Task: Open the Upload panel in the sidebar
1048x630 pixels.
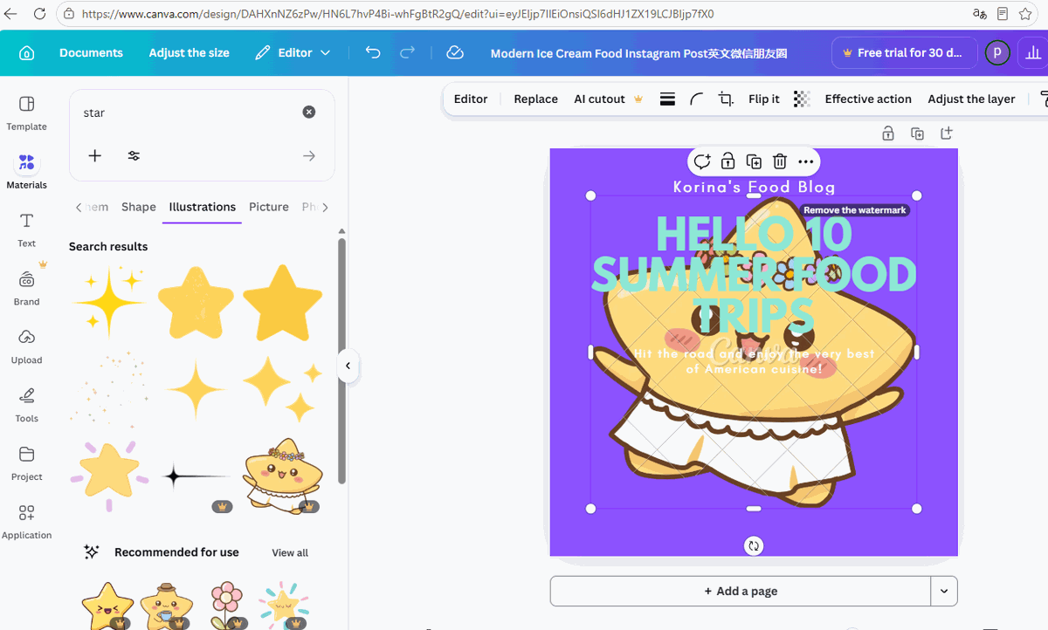Action: pos(26,346)
